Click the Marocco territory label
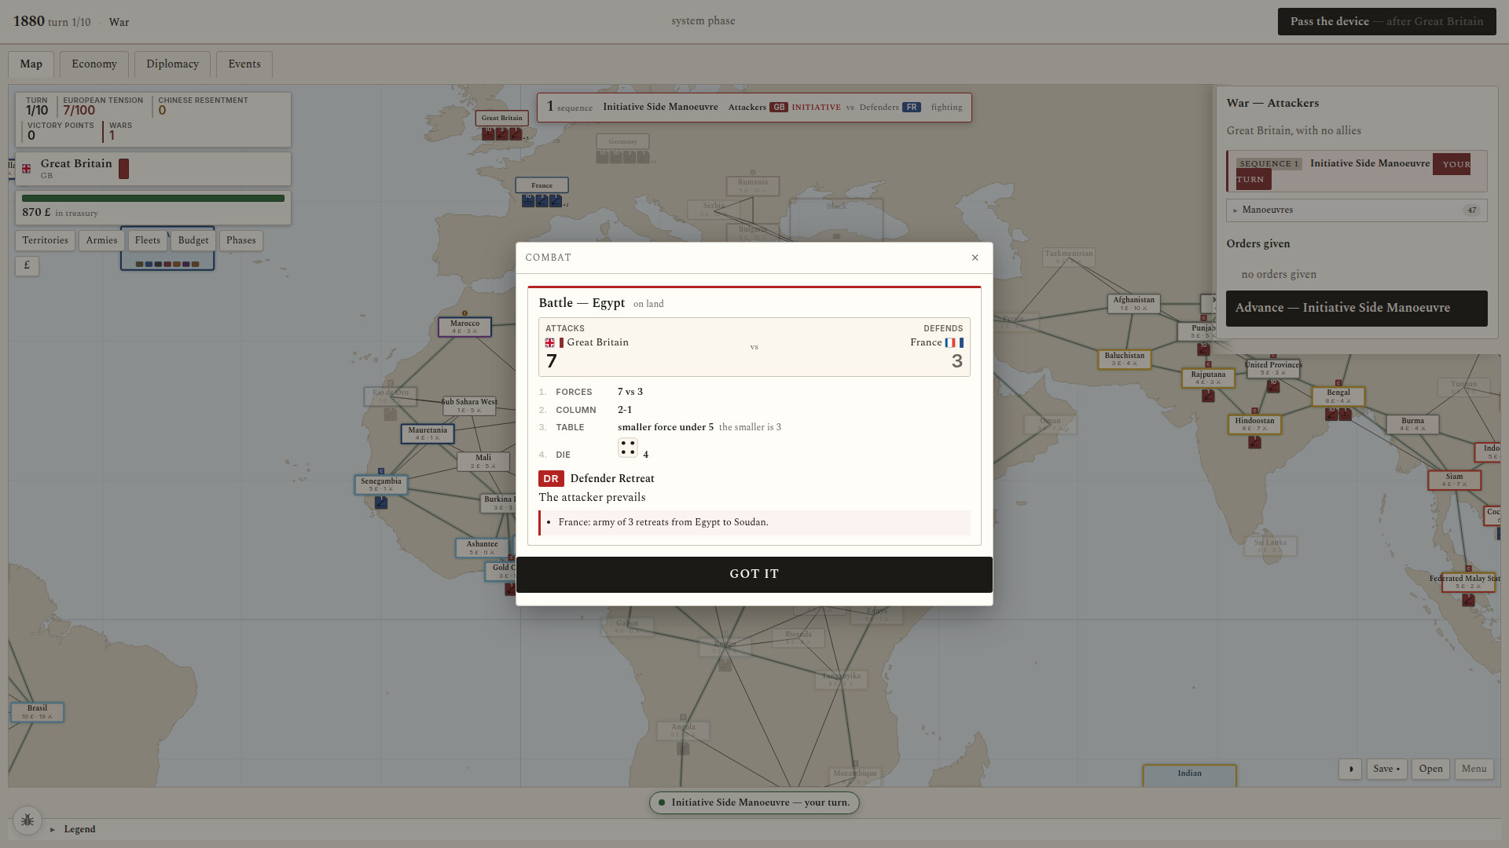This screenshot has height=848, width=1509. click(464, 327)
